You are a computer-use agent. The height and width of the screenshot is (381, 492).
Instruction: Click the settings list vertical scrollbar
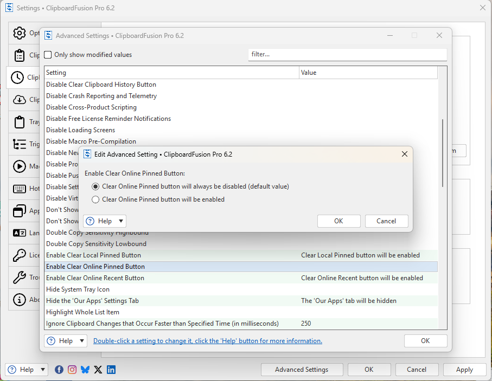click(x=443, y=153)
